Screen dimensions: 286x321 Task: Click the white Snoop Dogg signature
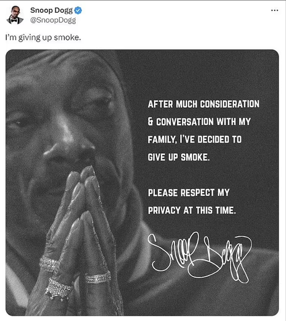(x=200, y=257)
